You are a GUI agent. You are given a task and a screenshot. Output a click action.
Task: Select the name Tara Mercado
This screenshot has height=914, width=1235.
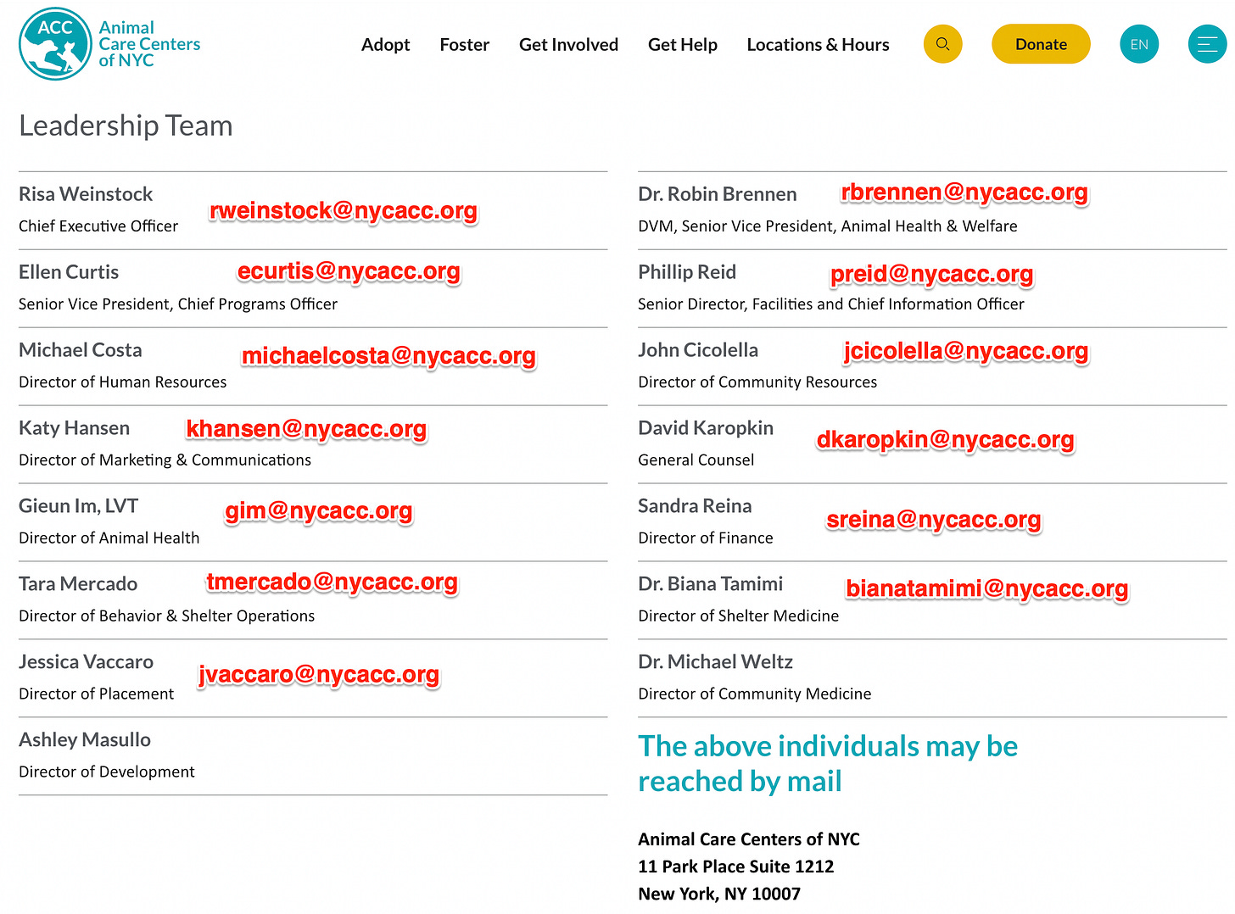click(x=78, y=584)
